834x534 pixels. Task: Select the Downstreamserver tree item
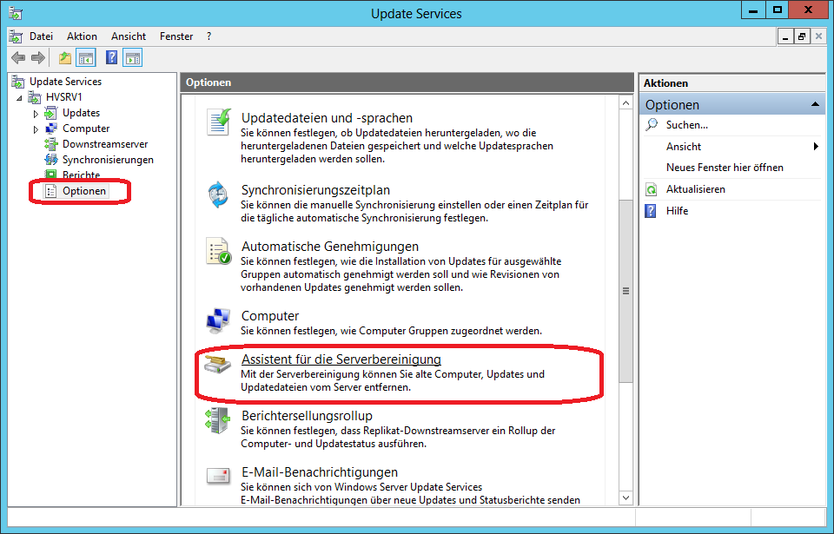point(105,144)
